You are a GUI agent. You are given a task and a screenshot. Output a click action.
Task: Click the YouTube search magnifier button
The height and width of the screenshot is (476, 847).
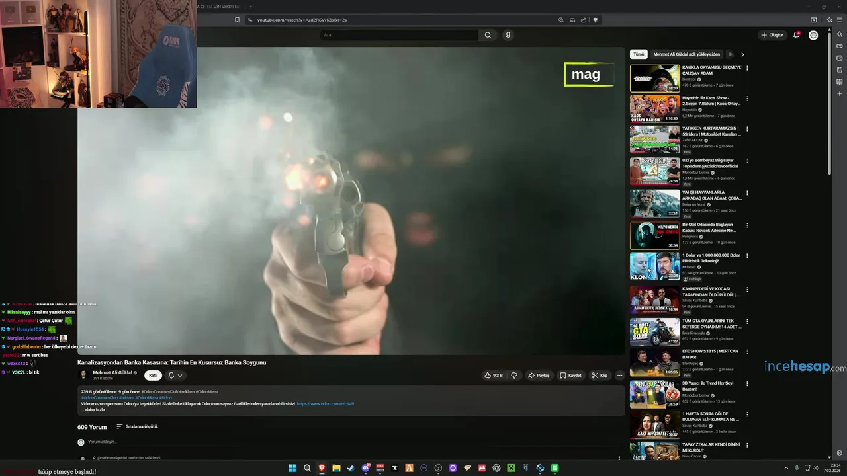[x=488, y=35]
